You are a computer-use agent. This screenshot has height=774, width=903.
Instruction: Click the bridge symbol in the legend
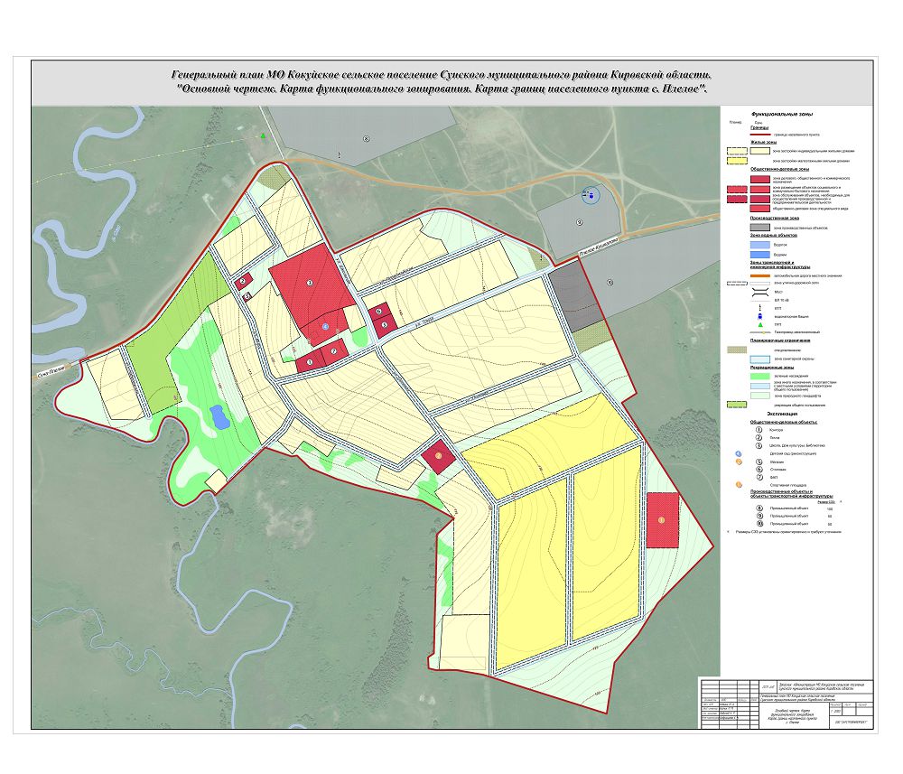point(759,292)
